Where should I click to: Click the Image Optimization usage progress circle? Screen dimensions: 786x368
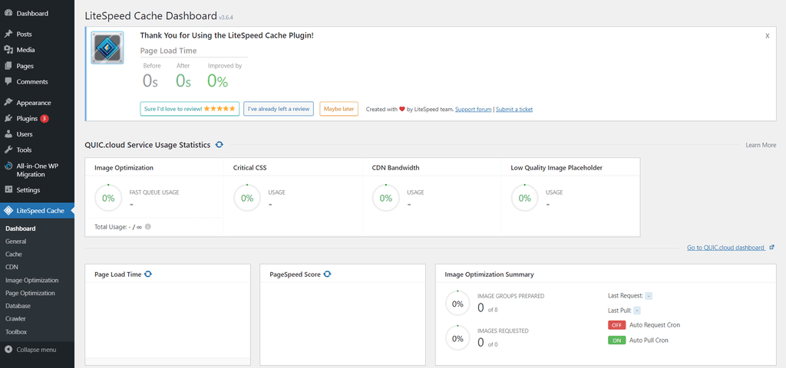point(108,198)
